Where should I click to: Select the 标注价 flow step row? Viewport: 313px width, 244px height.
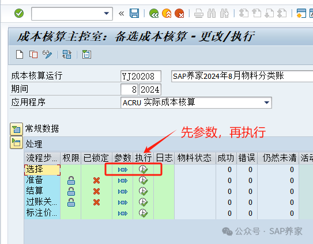(x=42, y=213)
